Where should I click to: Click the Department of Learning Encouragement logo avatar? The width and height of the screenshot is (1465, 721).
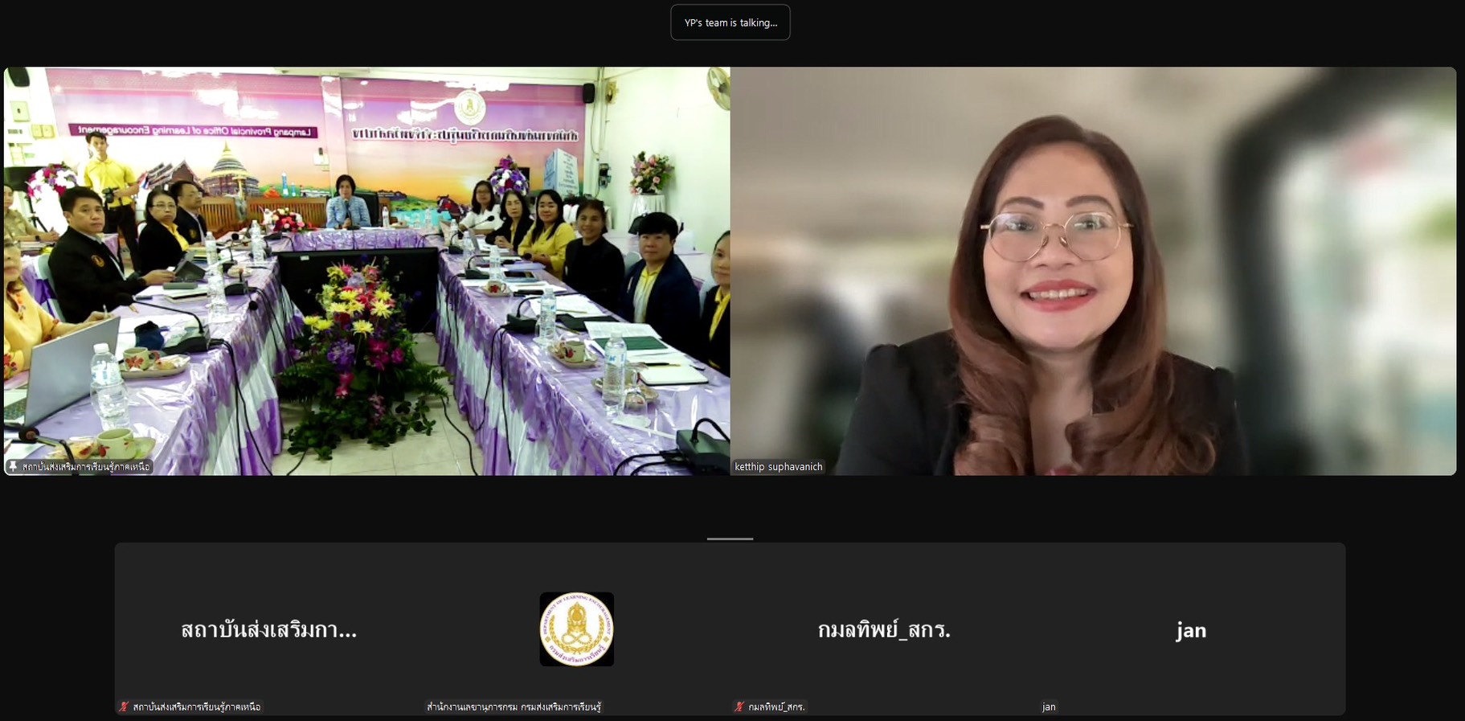576,629
